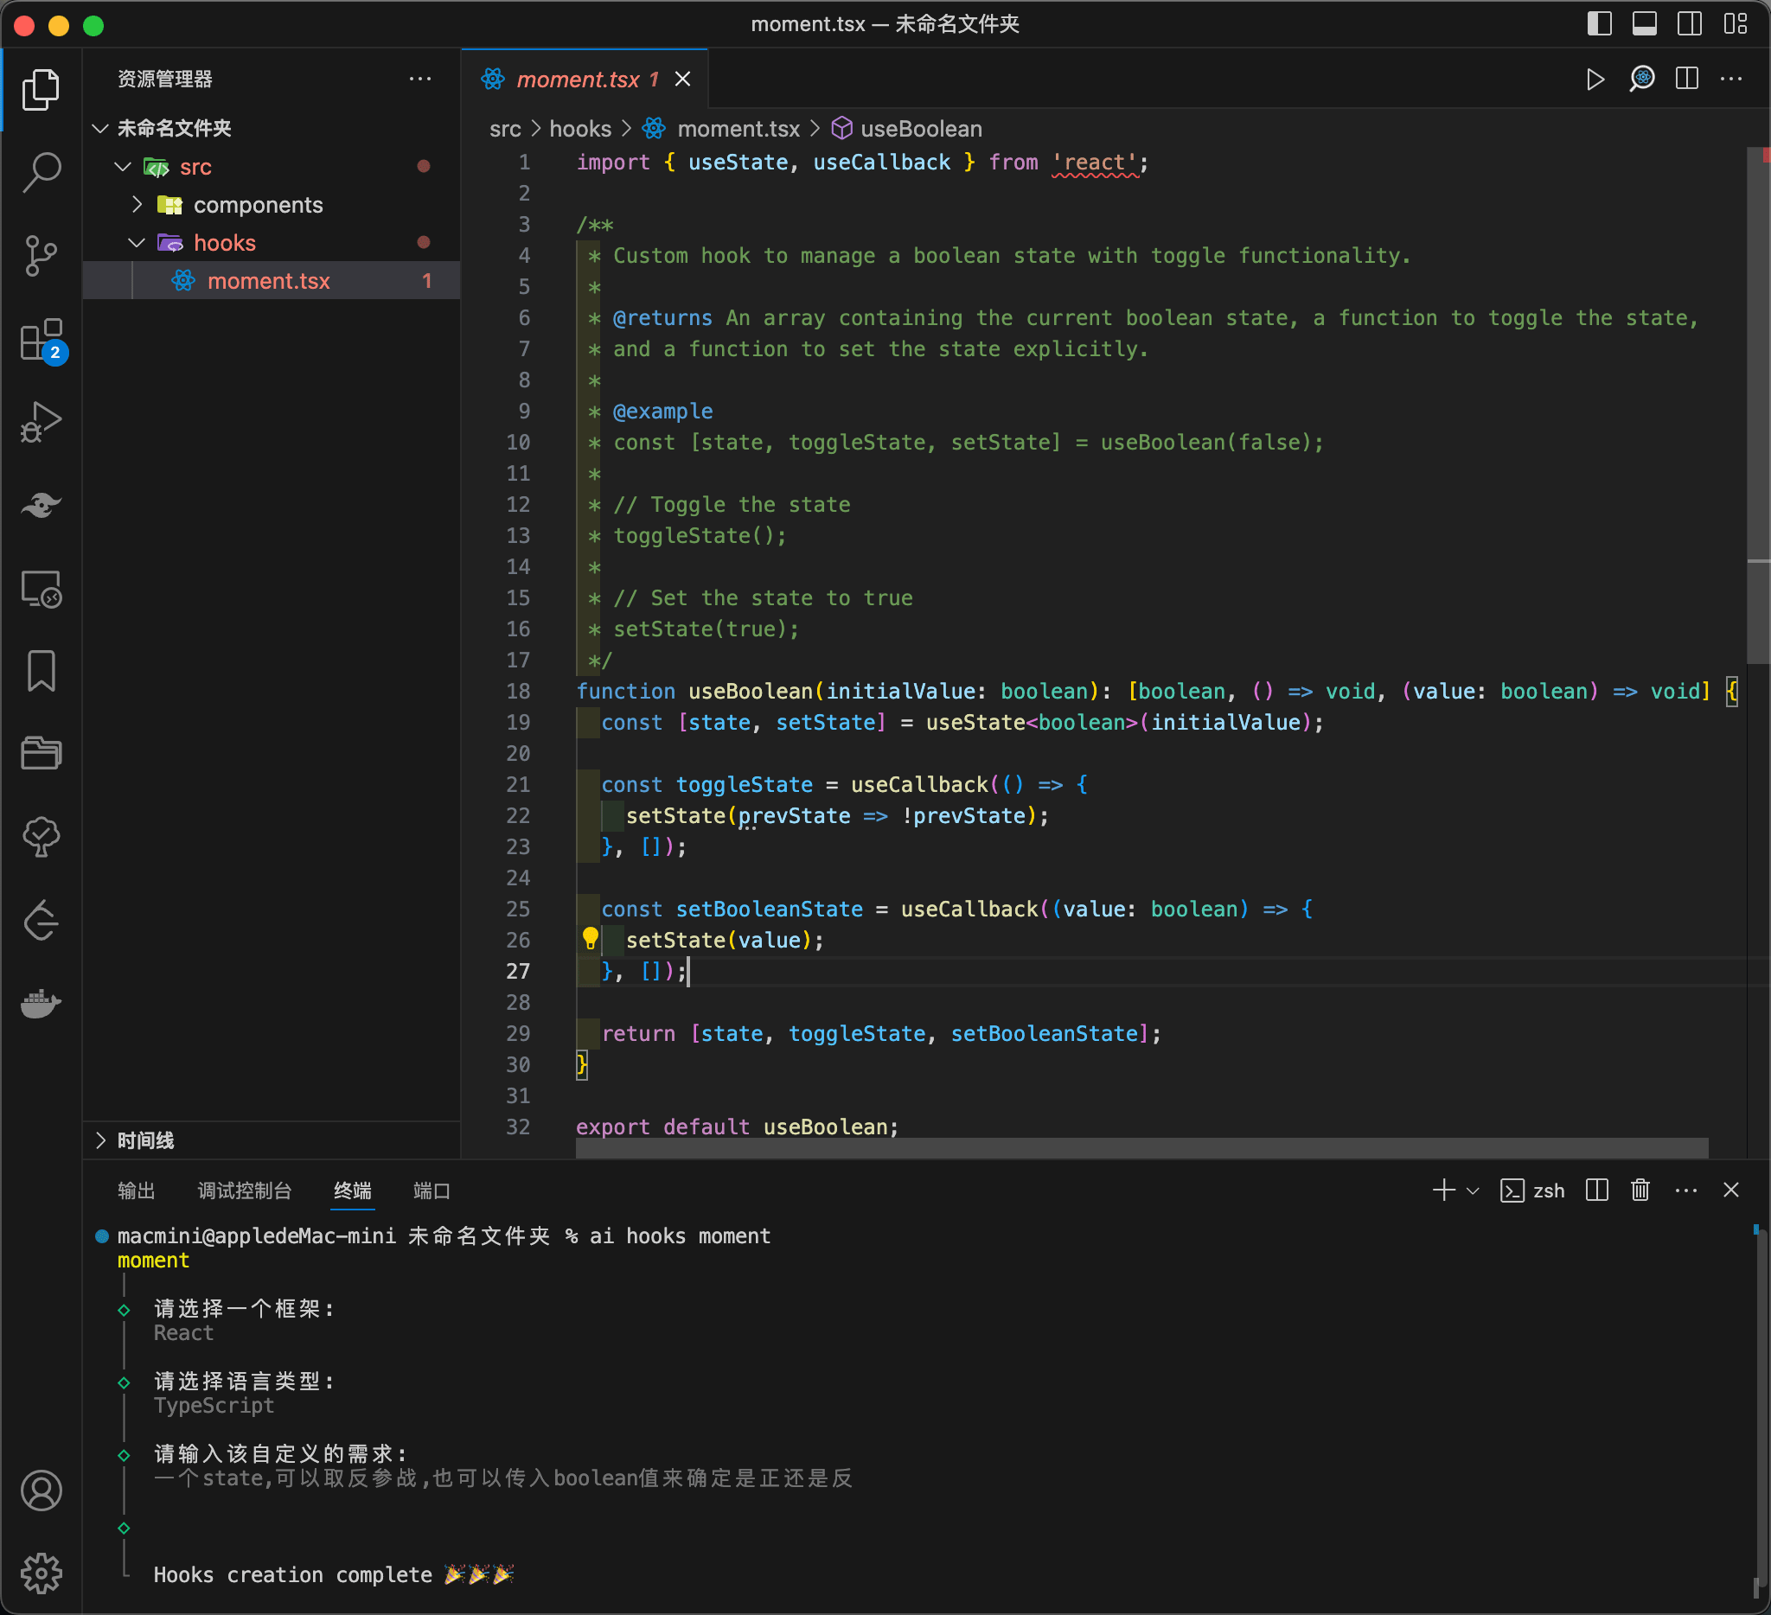The image size is (1771, 1615).
Task: Open the Docker extension sidebar
Action: pos(42,1005)
